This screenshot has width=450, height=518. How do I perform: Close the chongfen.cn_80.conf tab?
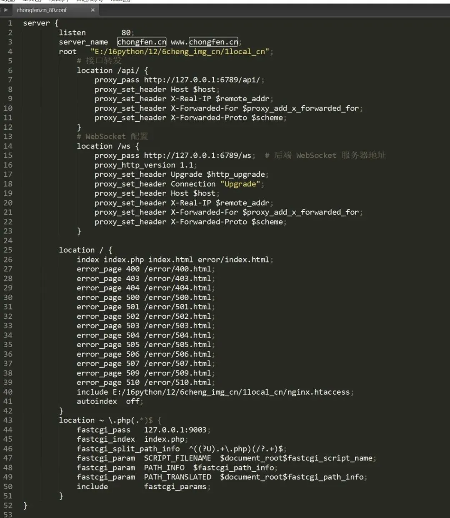92,10
